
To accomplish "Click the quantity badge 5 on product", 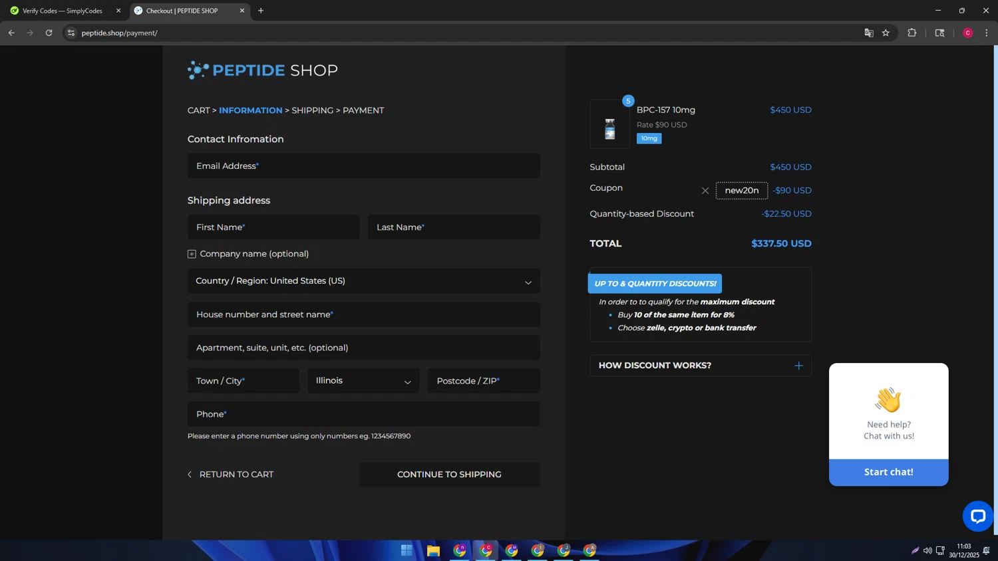I will coord(628,101).
